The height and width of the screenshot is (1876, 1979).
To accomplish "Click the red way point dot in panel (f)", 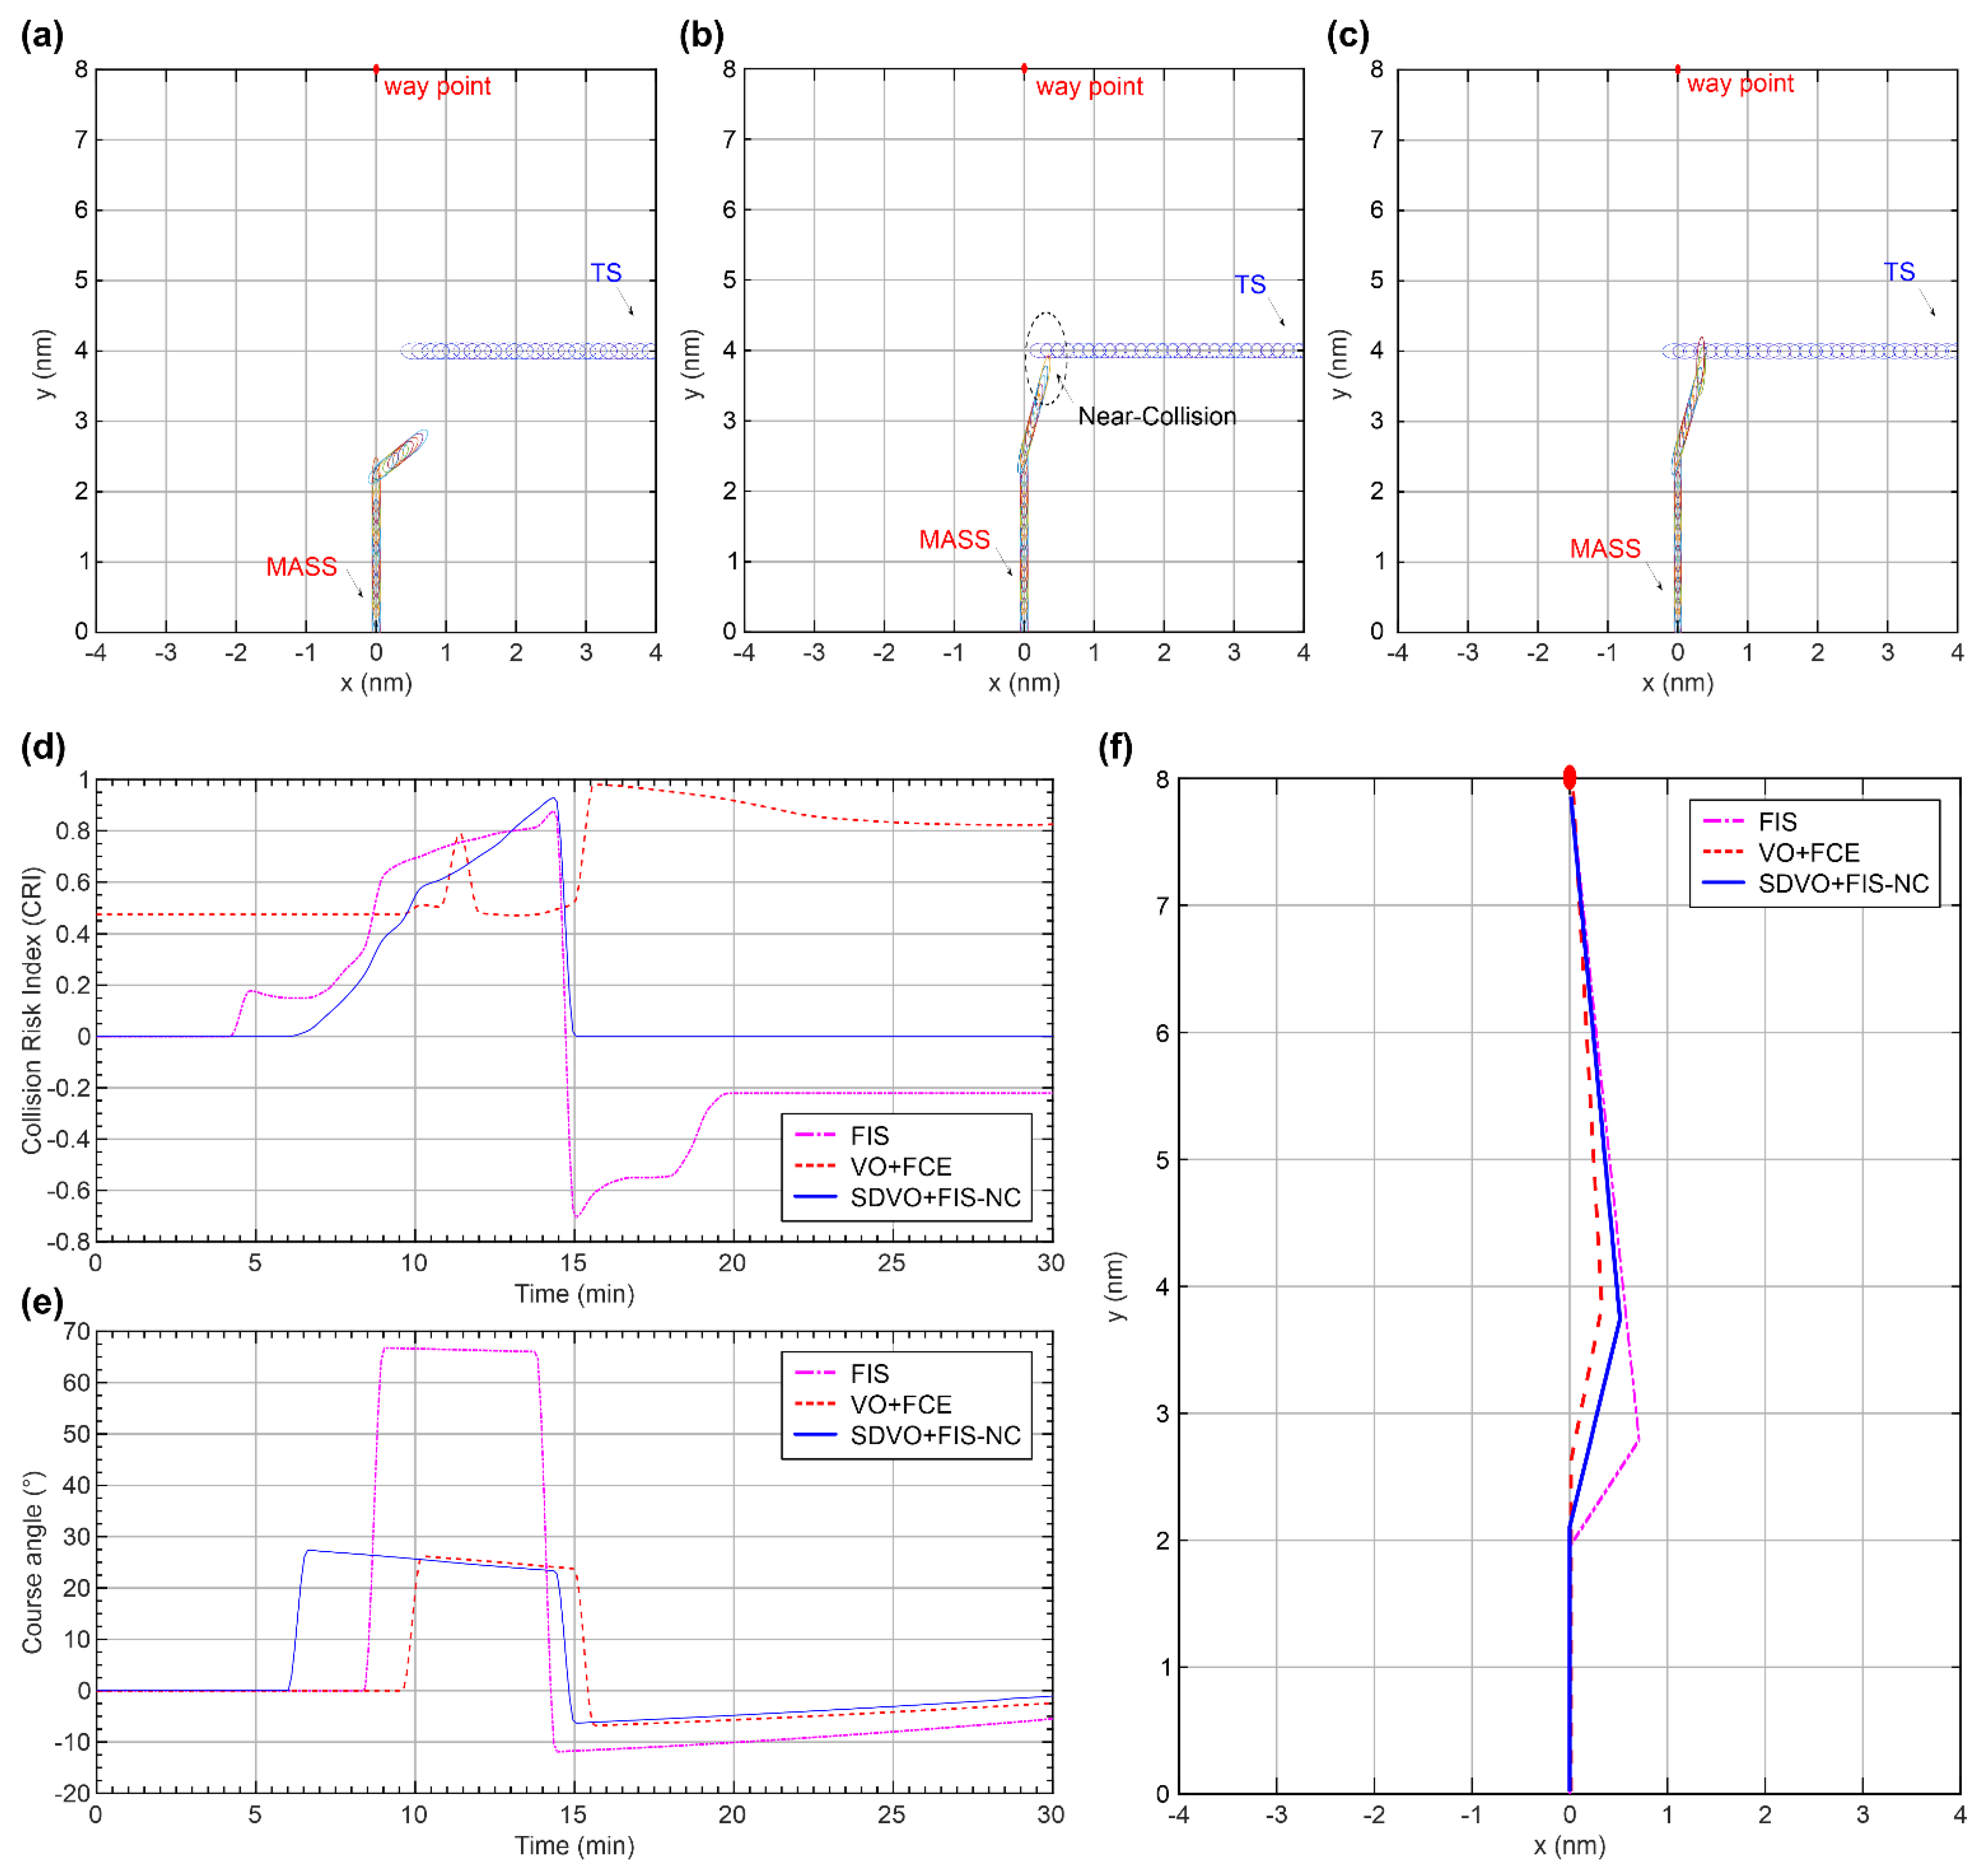I will click(x=1569, y=777).
